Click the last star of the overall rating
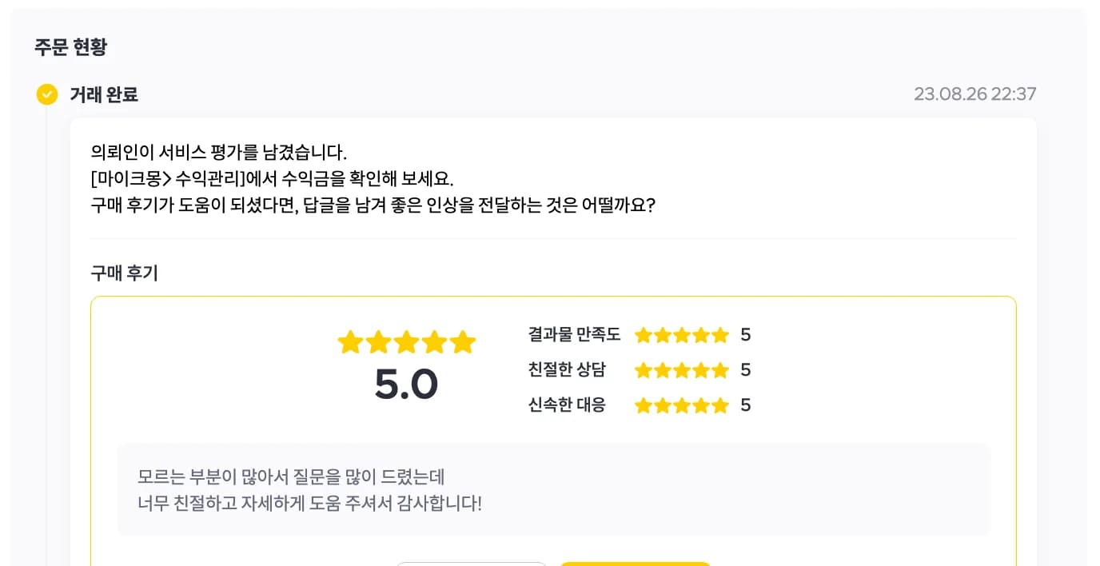This screenshot has height=566, width=1100. (x=463, y=343)
